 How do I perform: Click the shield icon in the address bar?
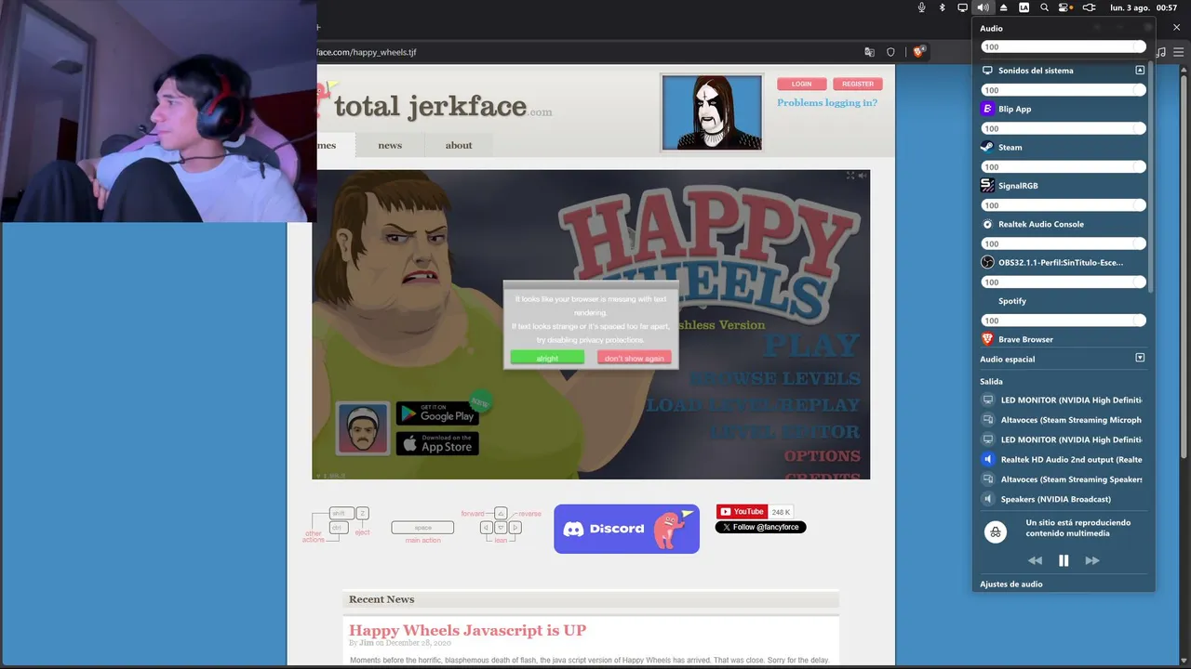[890, 52]
